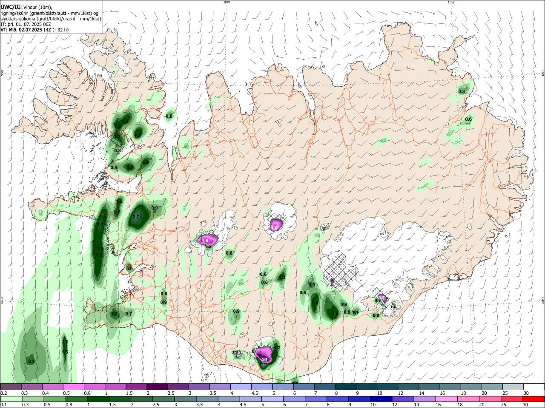Screen dimensions: 545x408
Task: Click the 'slydda/snjókoma' legend description line
Action: tap(51, 19)
